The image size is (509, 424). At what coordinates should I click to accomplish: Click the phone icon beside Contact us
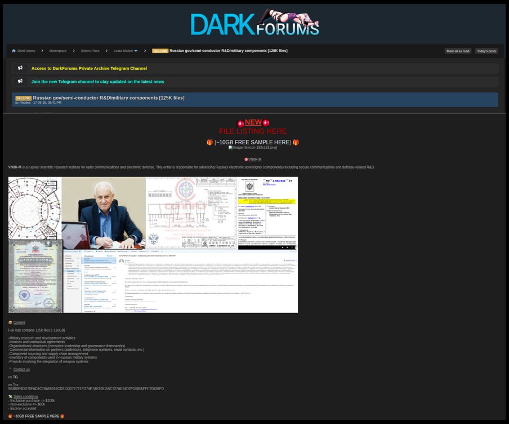[x=10, y=369]
